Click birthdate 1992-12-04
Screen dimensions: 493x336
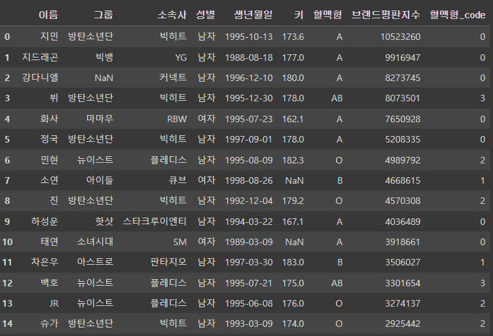pos(249,201)
